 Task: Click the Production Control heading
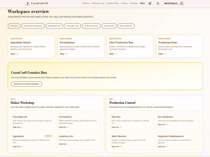[x=122, y=103]
